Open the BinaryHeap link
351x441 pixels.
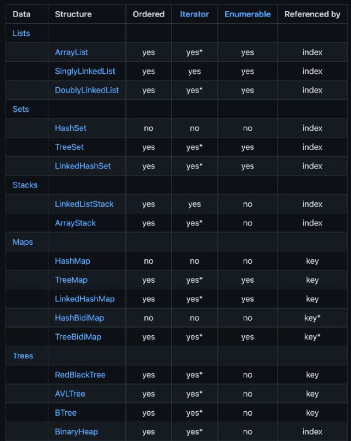76,432
